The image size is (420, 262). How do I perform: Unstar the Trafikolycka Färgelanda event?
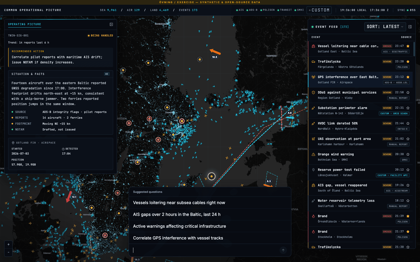408,62
